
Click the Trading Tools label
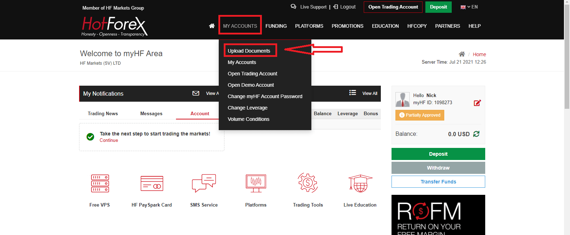[308, 205]
